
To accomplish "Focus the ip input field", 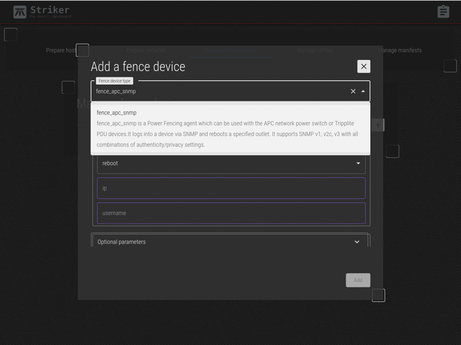I will click(x=231, y=188).
